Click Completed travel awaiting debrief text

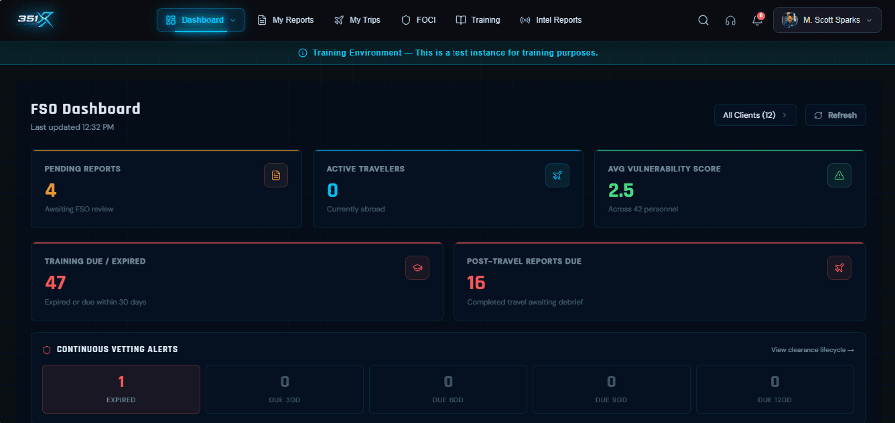point(525,302)
